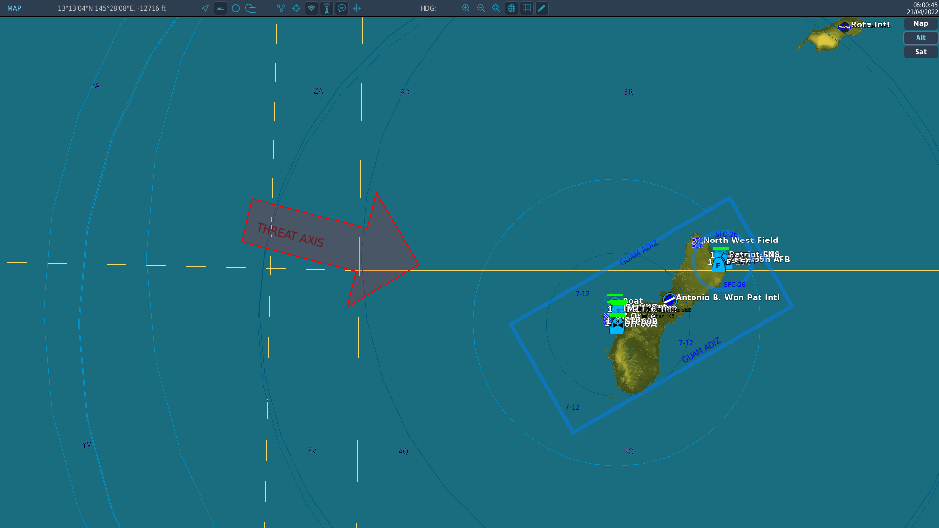Select the circle drawing tool
The image size is (939, 528).
235,8
